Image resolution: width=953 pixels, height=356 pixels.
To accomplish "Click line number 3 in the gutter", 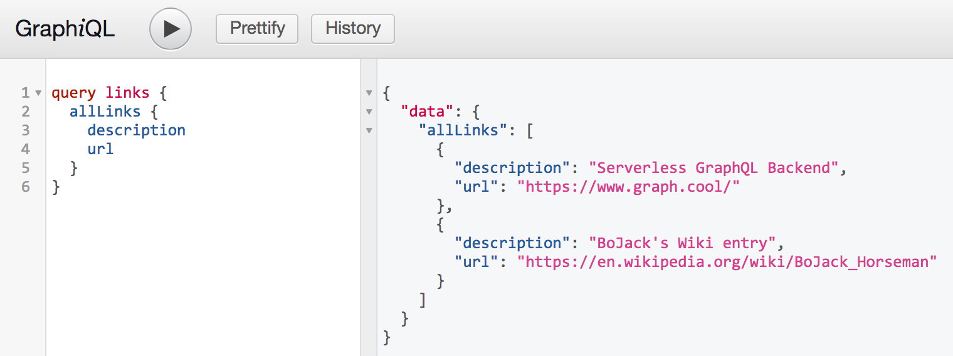I will 25,130.
